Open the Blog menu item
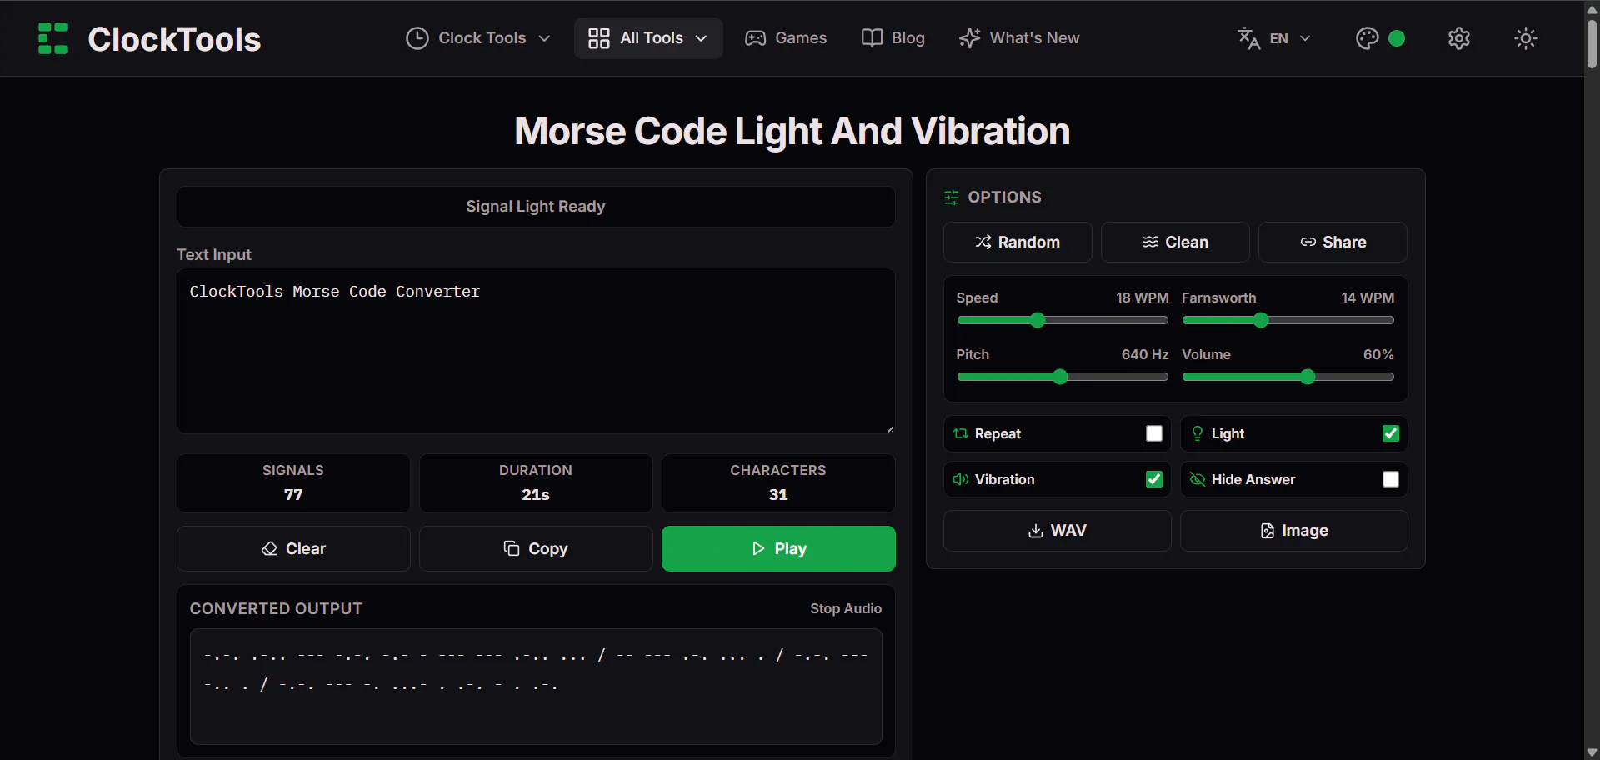This screenshot has width=1600, height=760. coord(893,38)
